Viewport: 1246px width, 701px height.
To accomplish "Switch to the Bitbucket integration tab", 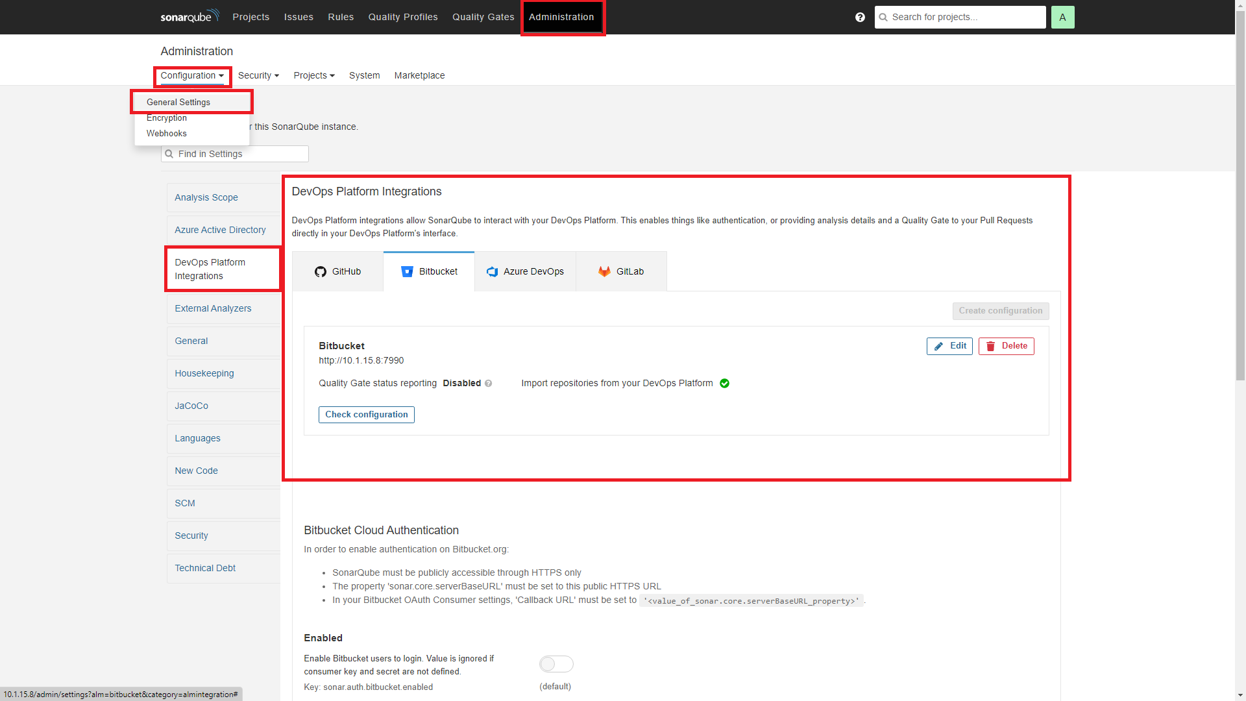I will click(429, 271).
